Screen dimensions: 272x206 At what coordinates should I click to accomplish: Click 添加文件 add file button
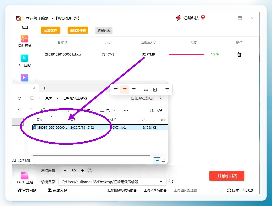click(x=51, y=30)
